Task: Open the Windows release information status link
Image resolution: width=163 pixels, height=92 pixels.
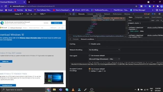Action: tap(30, 38)
